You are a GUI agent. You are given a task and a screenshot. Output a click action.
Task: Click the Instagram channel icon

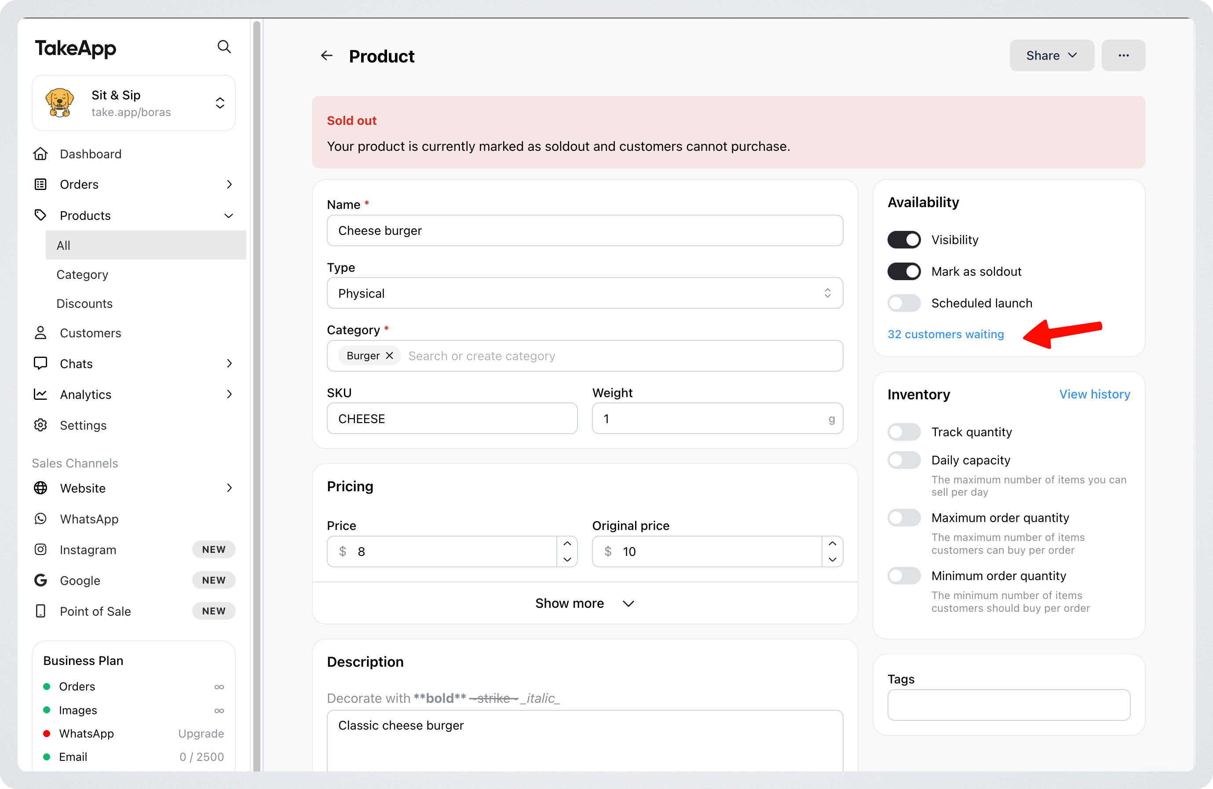click(x=40, y=549)
